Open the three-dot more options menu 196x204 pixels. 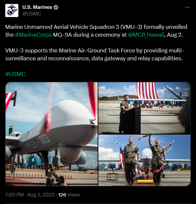[x=187, y=8]
